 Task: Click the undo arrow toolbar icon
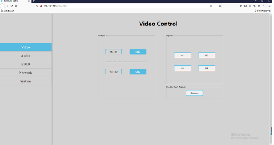click(x=263, y=6)
